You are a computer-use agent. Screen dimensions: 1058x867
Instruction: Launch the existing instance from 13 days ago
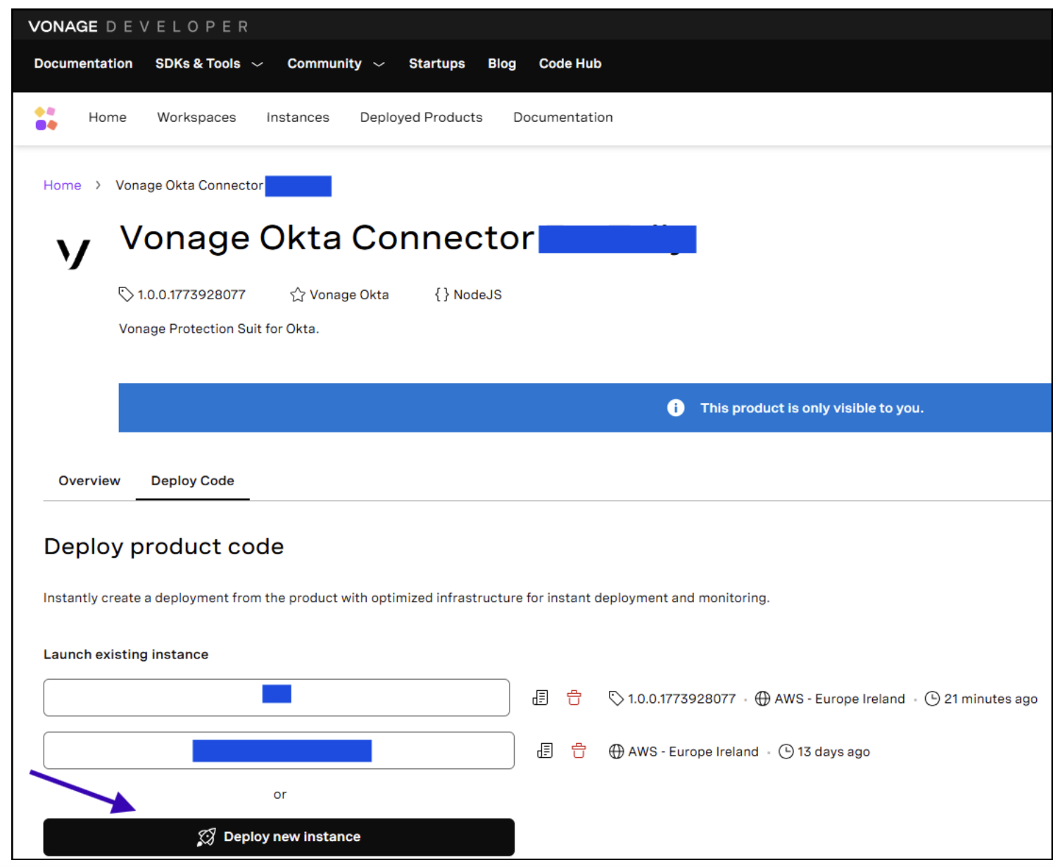tap(279, 750)
